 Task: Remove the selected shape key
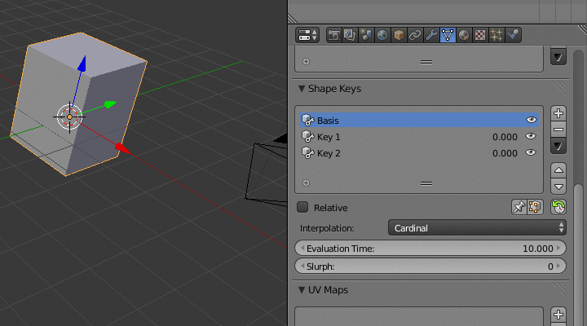[558, 130]
